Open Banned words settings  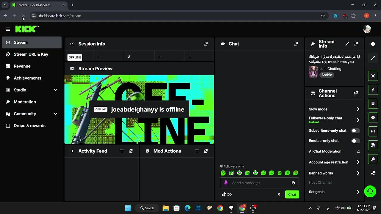(x=334, y=173)
